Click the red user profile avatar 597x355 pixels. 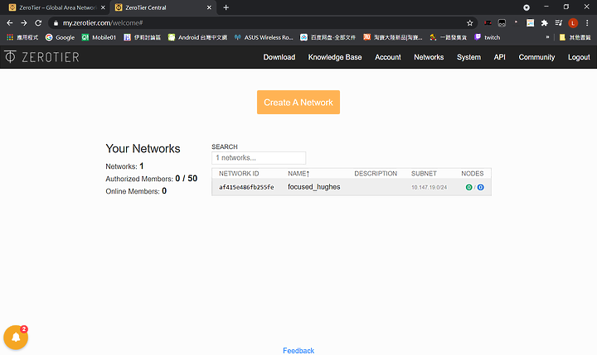573,23
